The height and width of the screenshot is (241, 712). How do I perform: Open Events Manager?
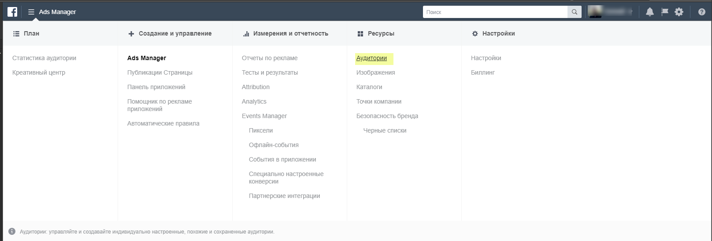coord(264,116)
